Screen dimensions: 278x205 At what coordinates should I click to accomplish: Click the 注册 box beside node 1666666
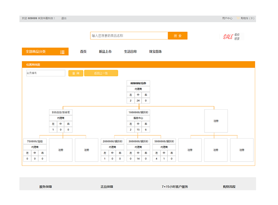(x=216, y=121)
